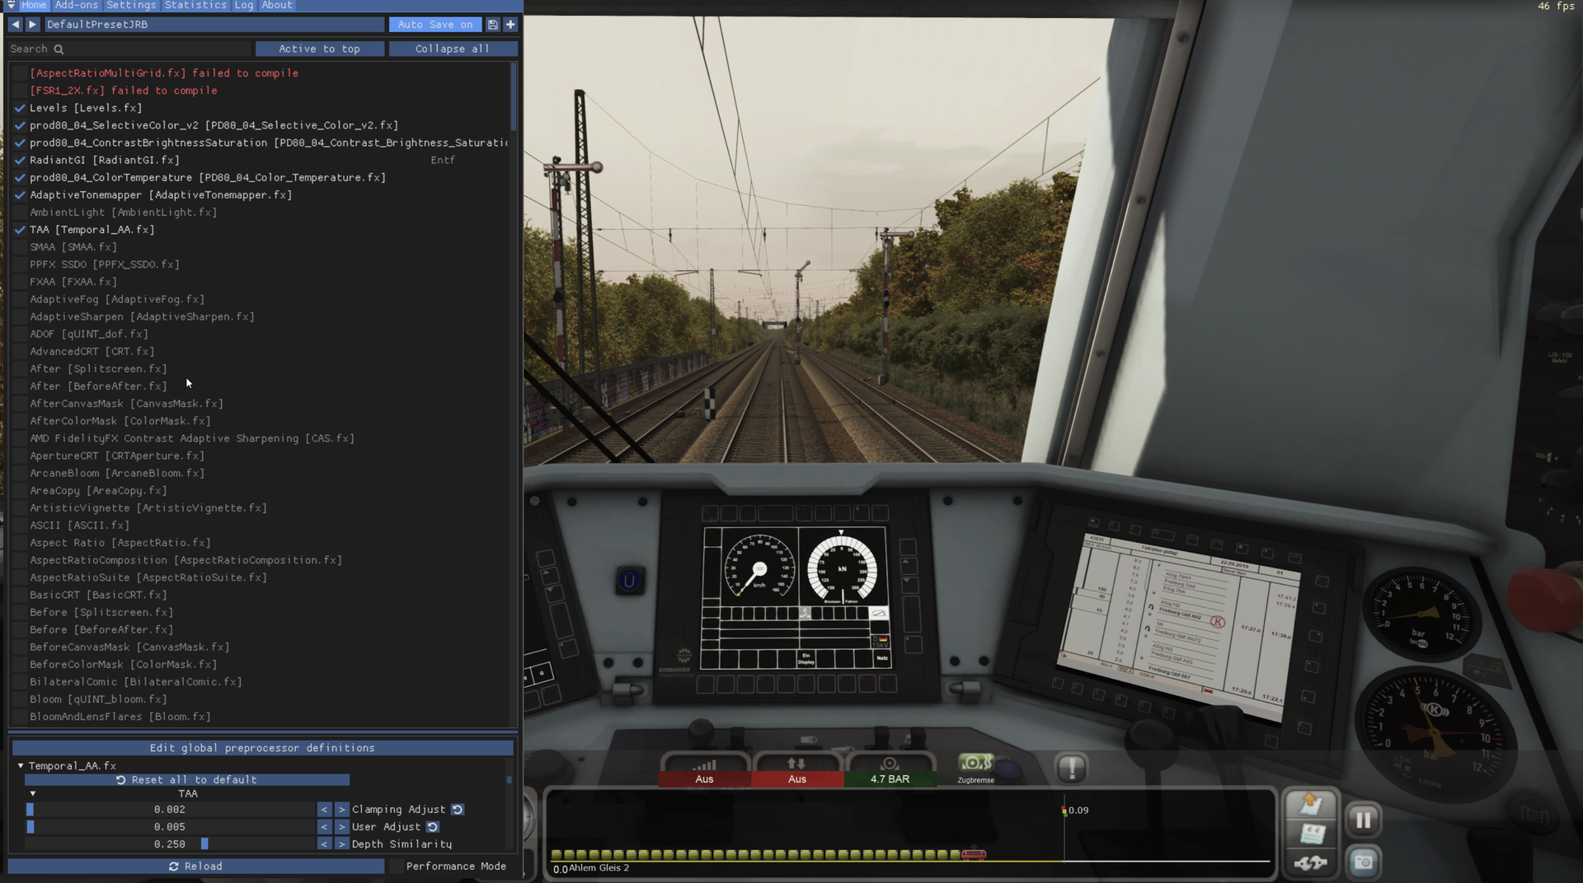Click the Active to top button

click(x=319, y=49)
